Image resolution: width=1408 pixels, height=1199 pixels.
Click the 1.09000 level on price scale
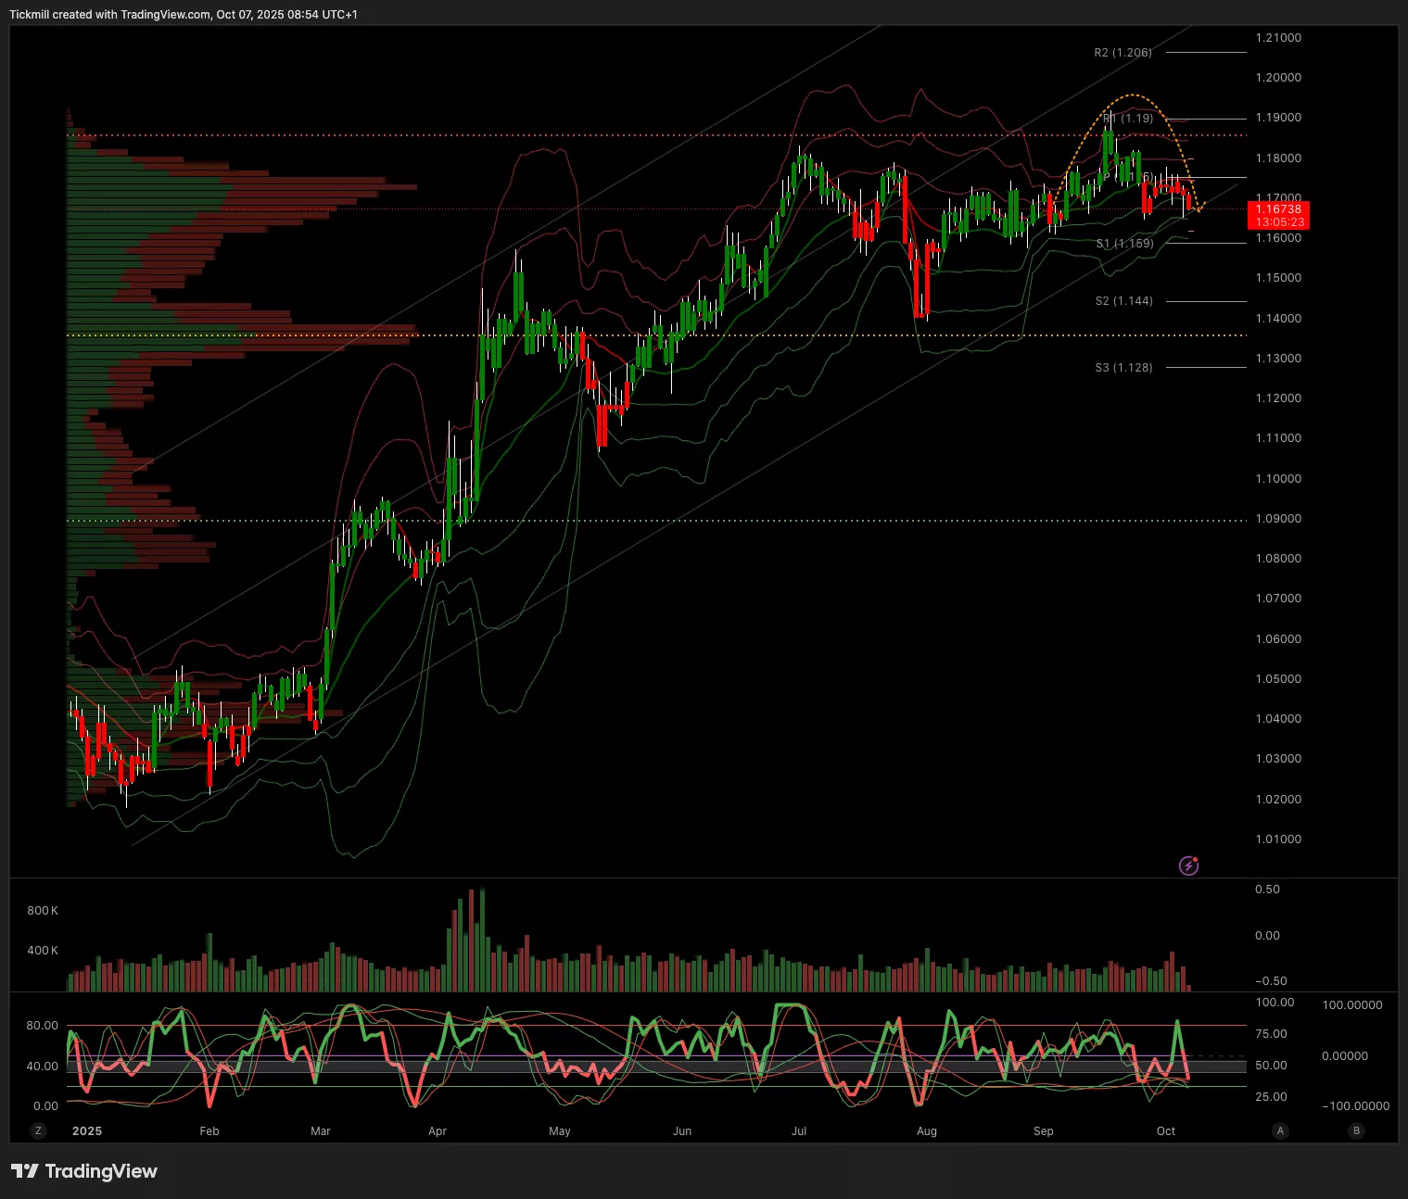click(x=1278, y=519)
